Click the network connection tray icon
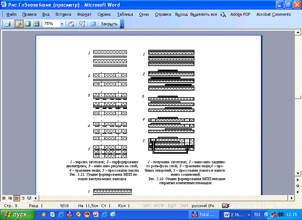302x220 pixels. [x=274, y=214]
